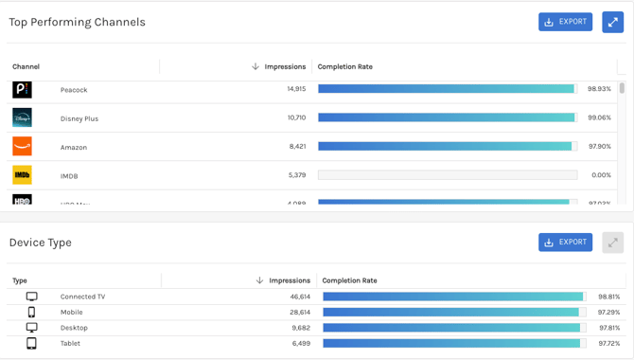The image size is (634, 360).
Task: Select the Connected TV row label
Action: (x=82, y=297)
